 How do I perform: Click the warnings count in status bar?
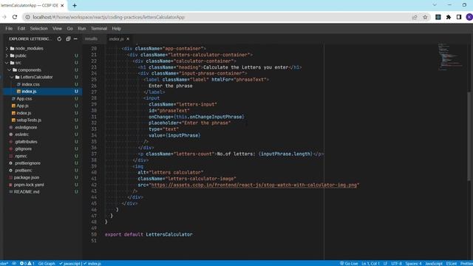(x=31, y=263)
